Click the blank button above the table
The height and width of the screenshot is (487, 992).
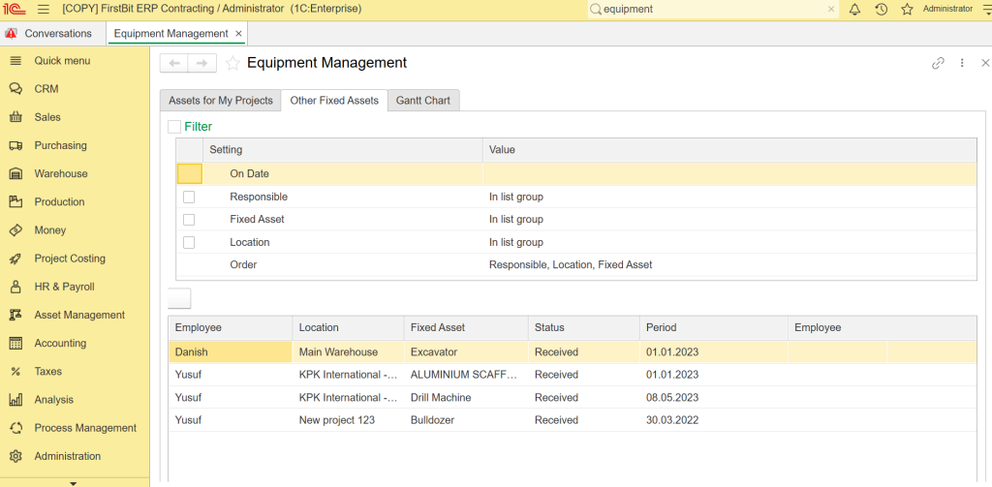coord(179,298)
